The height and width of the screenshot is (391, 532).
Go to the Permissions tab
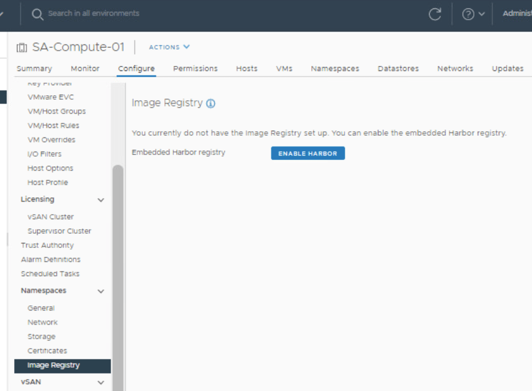195,69
